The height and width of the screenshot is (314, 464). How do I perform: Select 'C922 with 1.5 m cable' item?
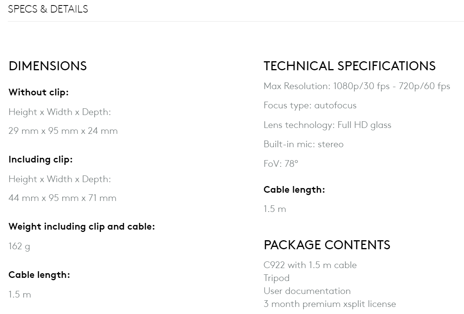[x=310, y=265]
